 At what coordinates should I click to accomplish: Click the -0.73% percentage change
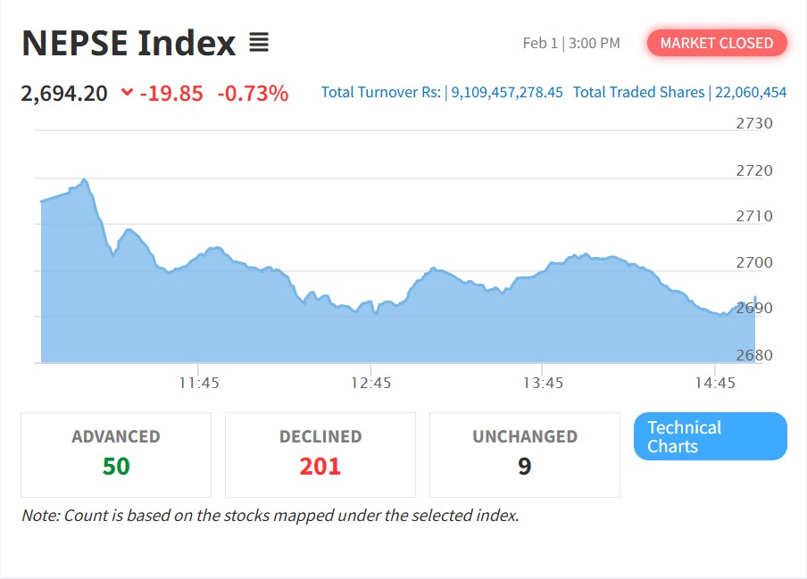pos(253,93)
